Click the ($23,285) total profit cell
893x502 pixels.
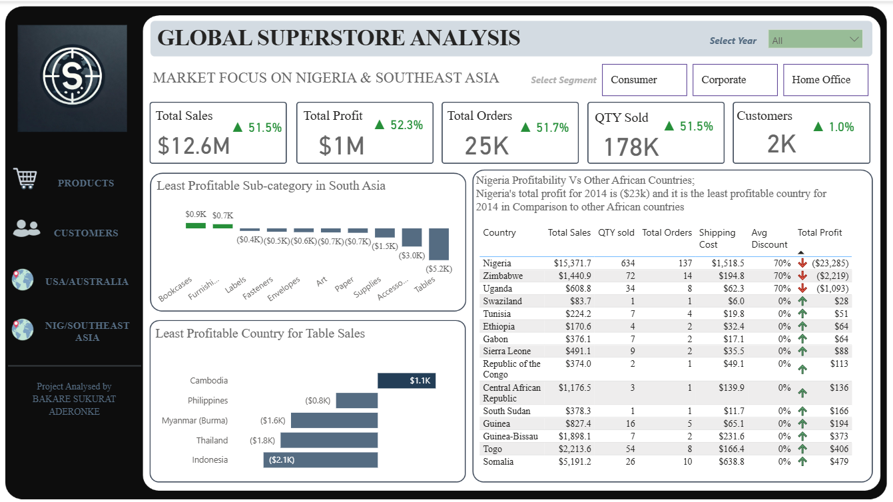click(830, 264)
